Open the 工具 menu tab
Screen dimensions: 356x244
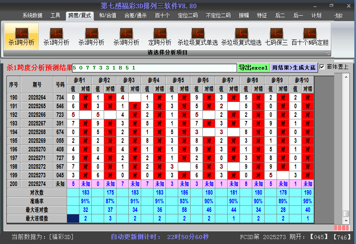(55, 16)
